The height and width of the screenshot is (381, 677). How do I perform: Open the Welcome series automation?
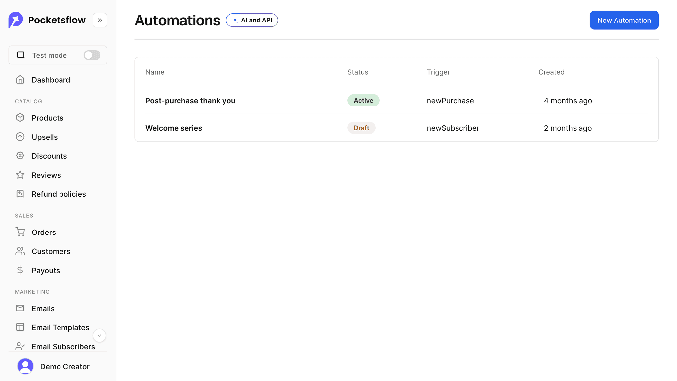point(174,128)
